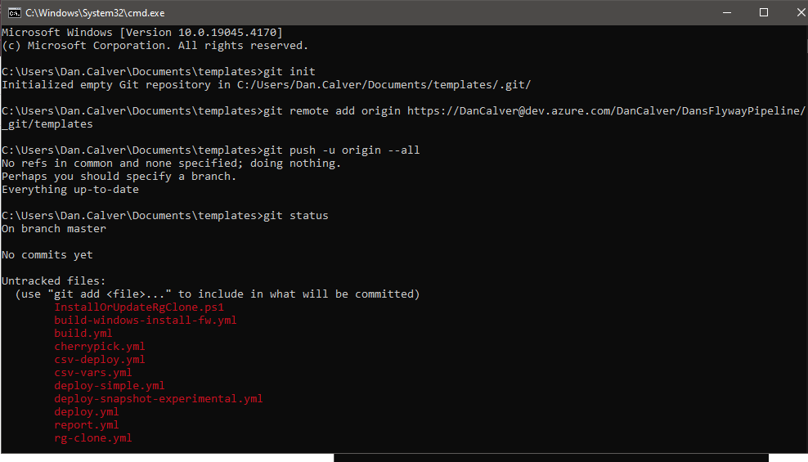Click the build.yml untracked file

[x=83, y=334]
